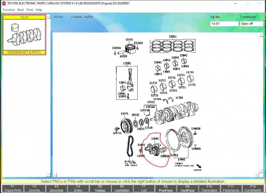The image size is (266, 193).
Task: Click the F9 NextPage button
Action: coord(187,188)
